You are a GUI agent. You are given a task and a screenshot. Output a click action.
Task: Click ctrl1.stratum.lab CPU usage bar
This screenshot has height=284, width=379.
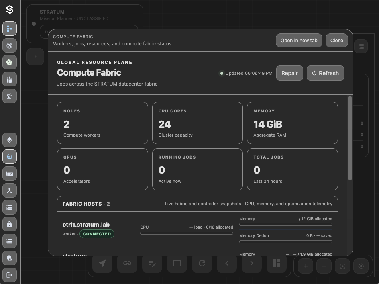tap(187, 233)
